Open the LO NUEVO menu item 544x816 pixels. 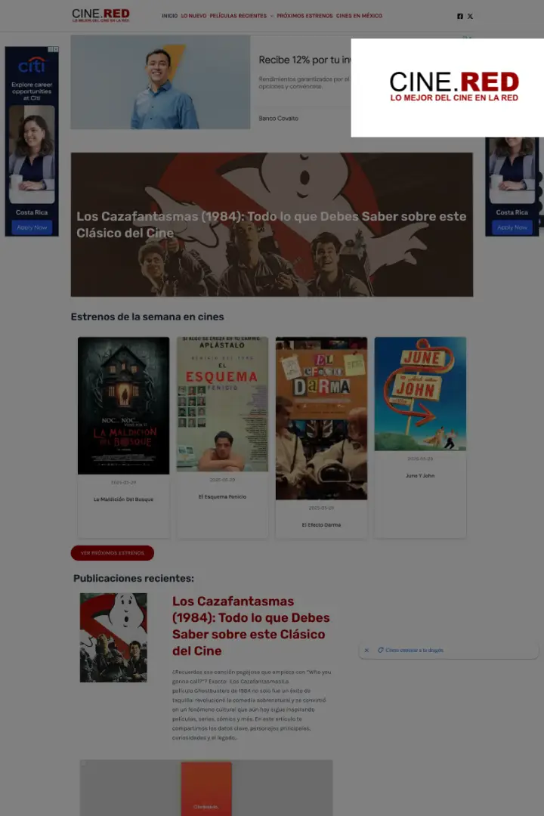point(193,16)
